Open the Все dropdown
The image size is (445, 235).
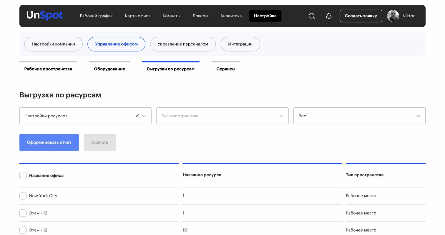click(x=359, y=116)
